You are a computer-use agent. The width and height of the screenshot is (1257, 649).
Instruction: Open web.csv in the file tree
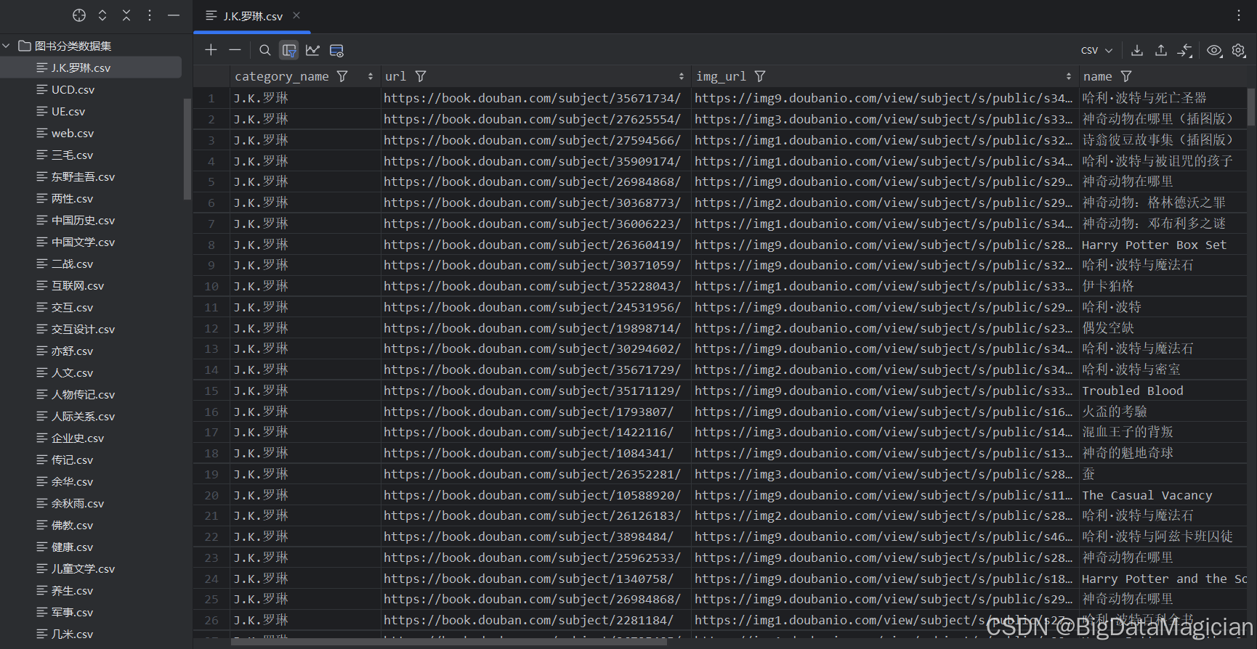73,133
